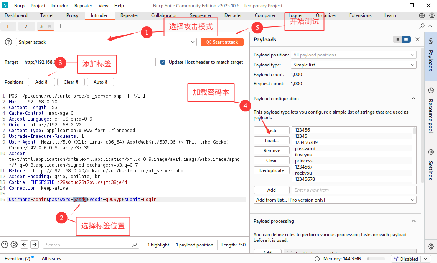Switch Payloads panel to right layout icon
This screenshot has width=437, height=263.
tap(406, 39)
